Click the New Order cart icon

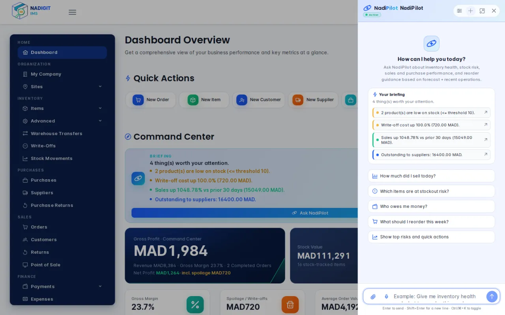138,100
